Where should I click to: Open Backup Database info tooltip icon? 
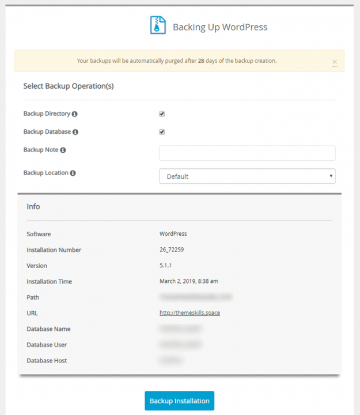[75, 132]
